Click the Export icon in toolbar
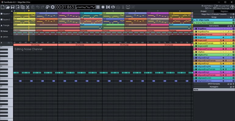This screenshot has height=121, width=235. (x=18, y=7)
